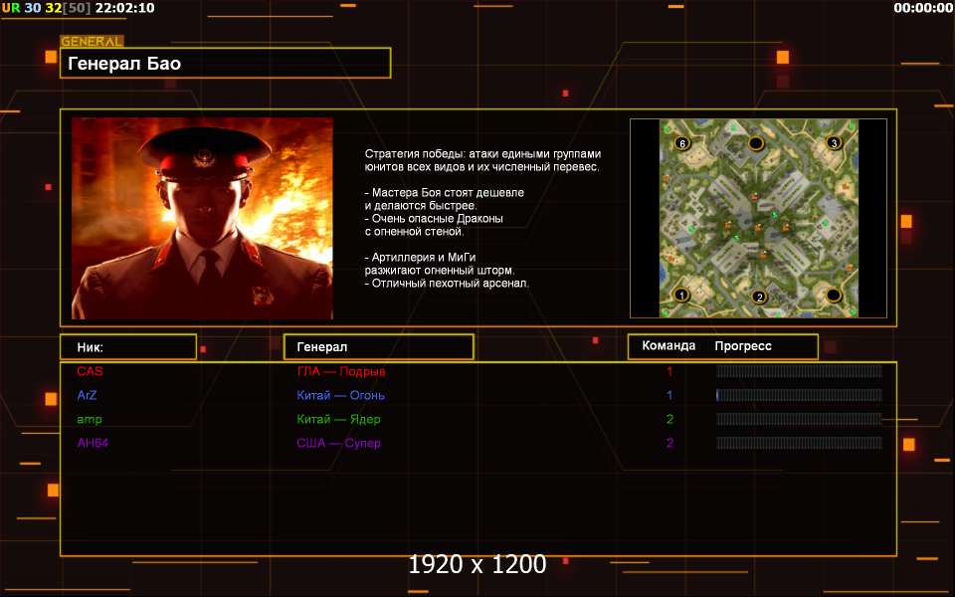This screenshot has height=597, width=955.
Task: Click the Ник: column header
Action: pyautogui.click(x=128, y=346)
